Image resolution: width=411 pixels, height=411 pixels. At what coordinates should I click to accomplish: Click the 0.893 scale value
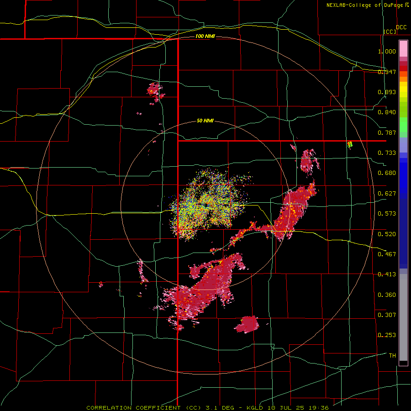point(387,92)
